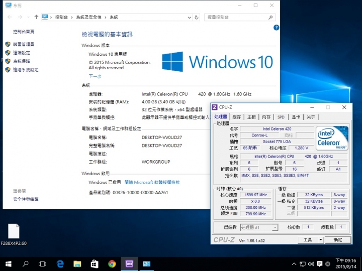Go to Control Panel Home link

tap(24, 32)
